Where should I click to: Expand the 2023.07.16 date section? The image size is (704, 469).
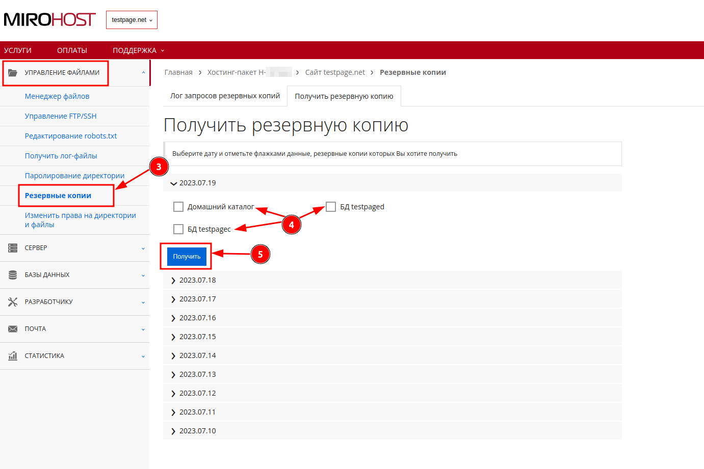coord(393,318)
